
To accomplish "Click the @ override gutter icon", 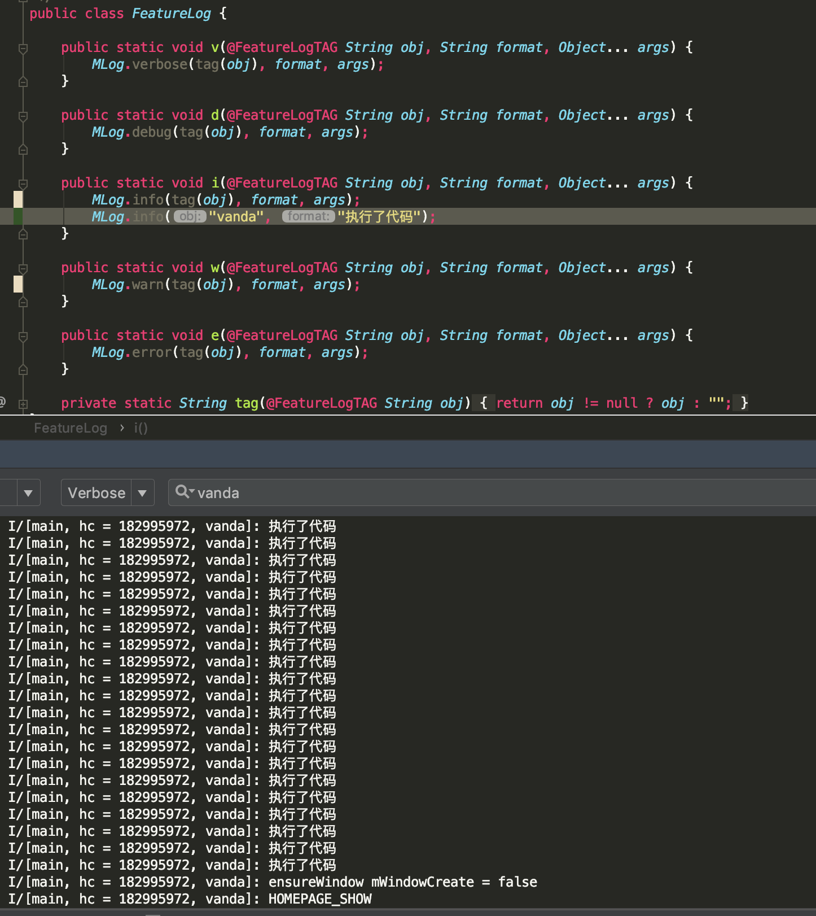I will click(2, 403).
